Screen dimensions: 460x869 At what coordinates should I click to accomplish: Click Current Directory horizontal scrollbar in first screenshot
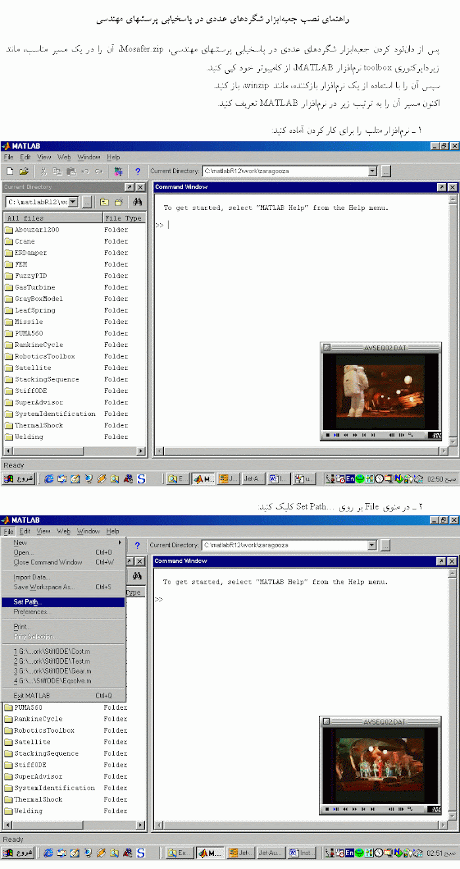coord(74,451)
